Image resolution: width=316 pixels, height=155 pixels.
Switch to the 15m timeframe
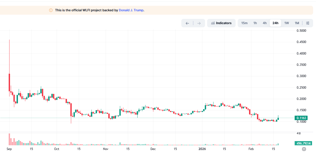(244, 23)
